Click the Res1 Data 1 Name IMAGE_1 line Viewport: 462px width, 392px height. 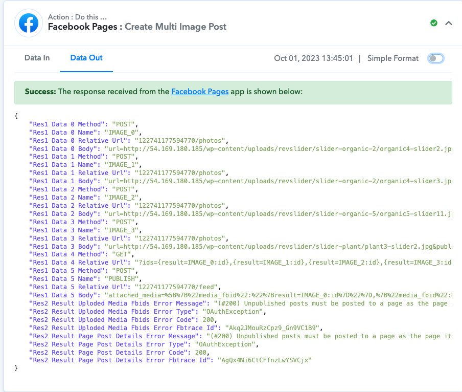tap(85, 165)
